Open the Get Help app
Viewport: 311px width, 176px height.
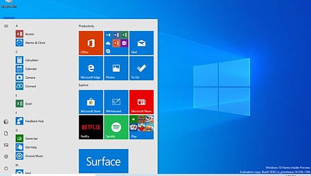[26, 147]
